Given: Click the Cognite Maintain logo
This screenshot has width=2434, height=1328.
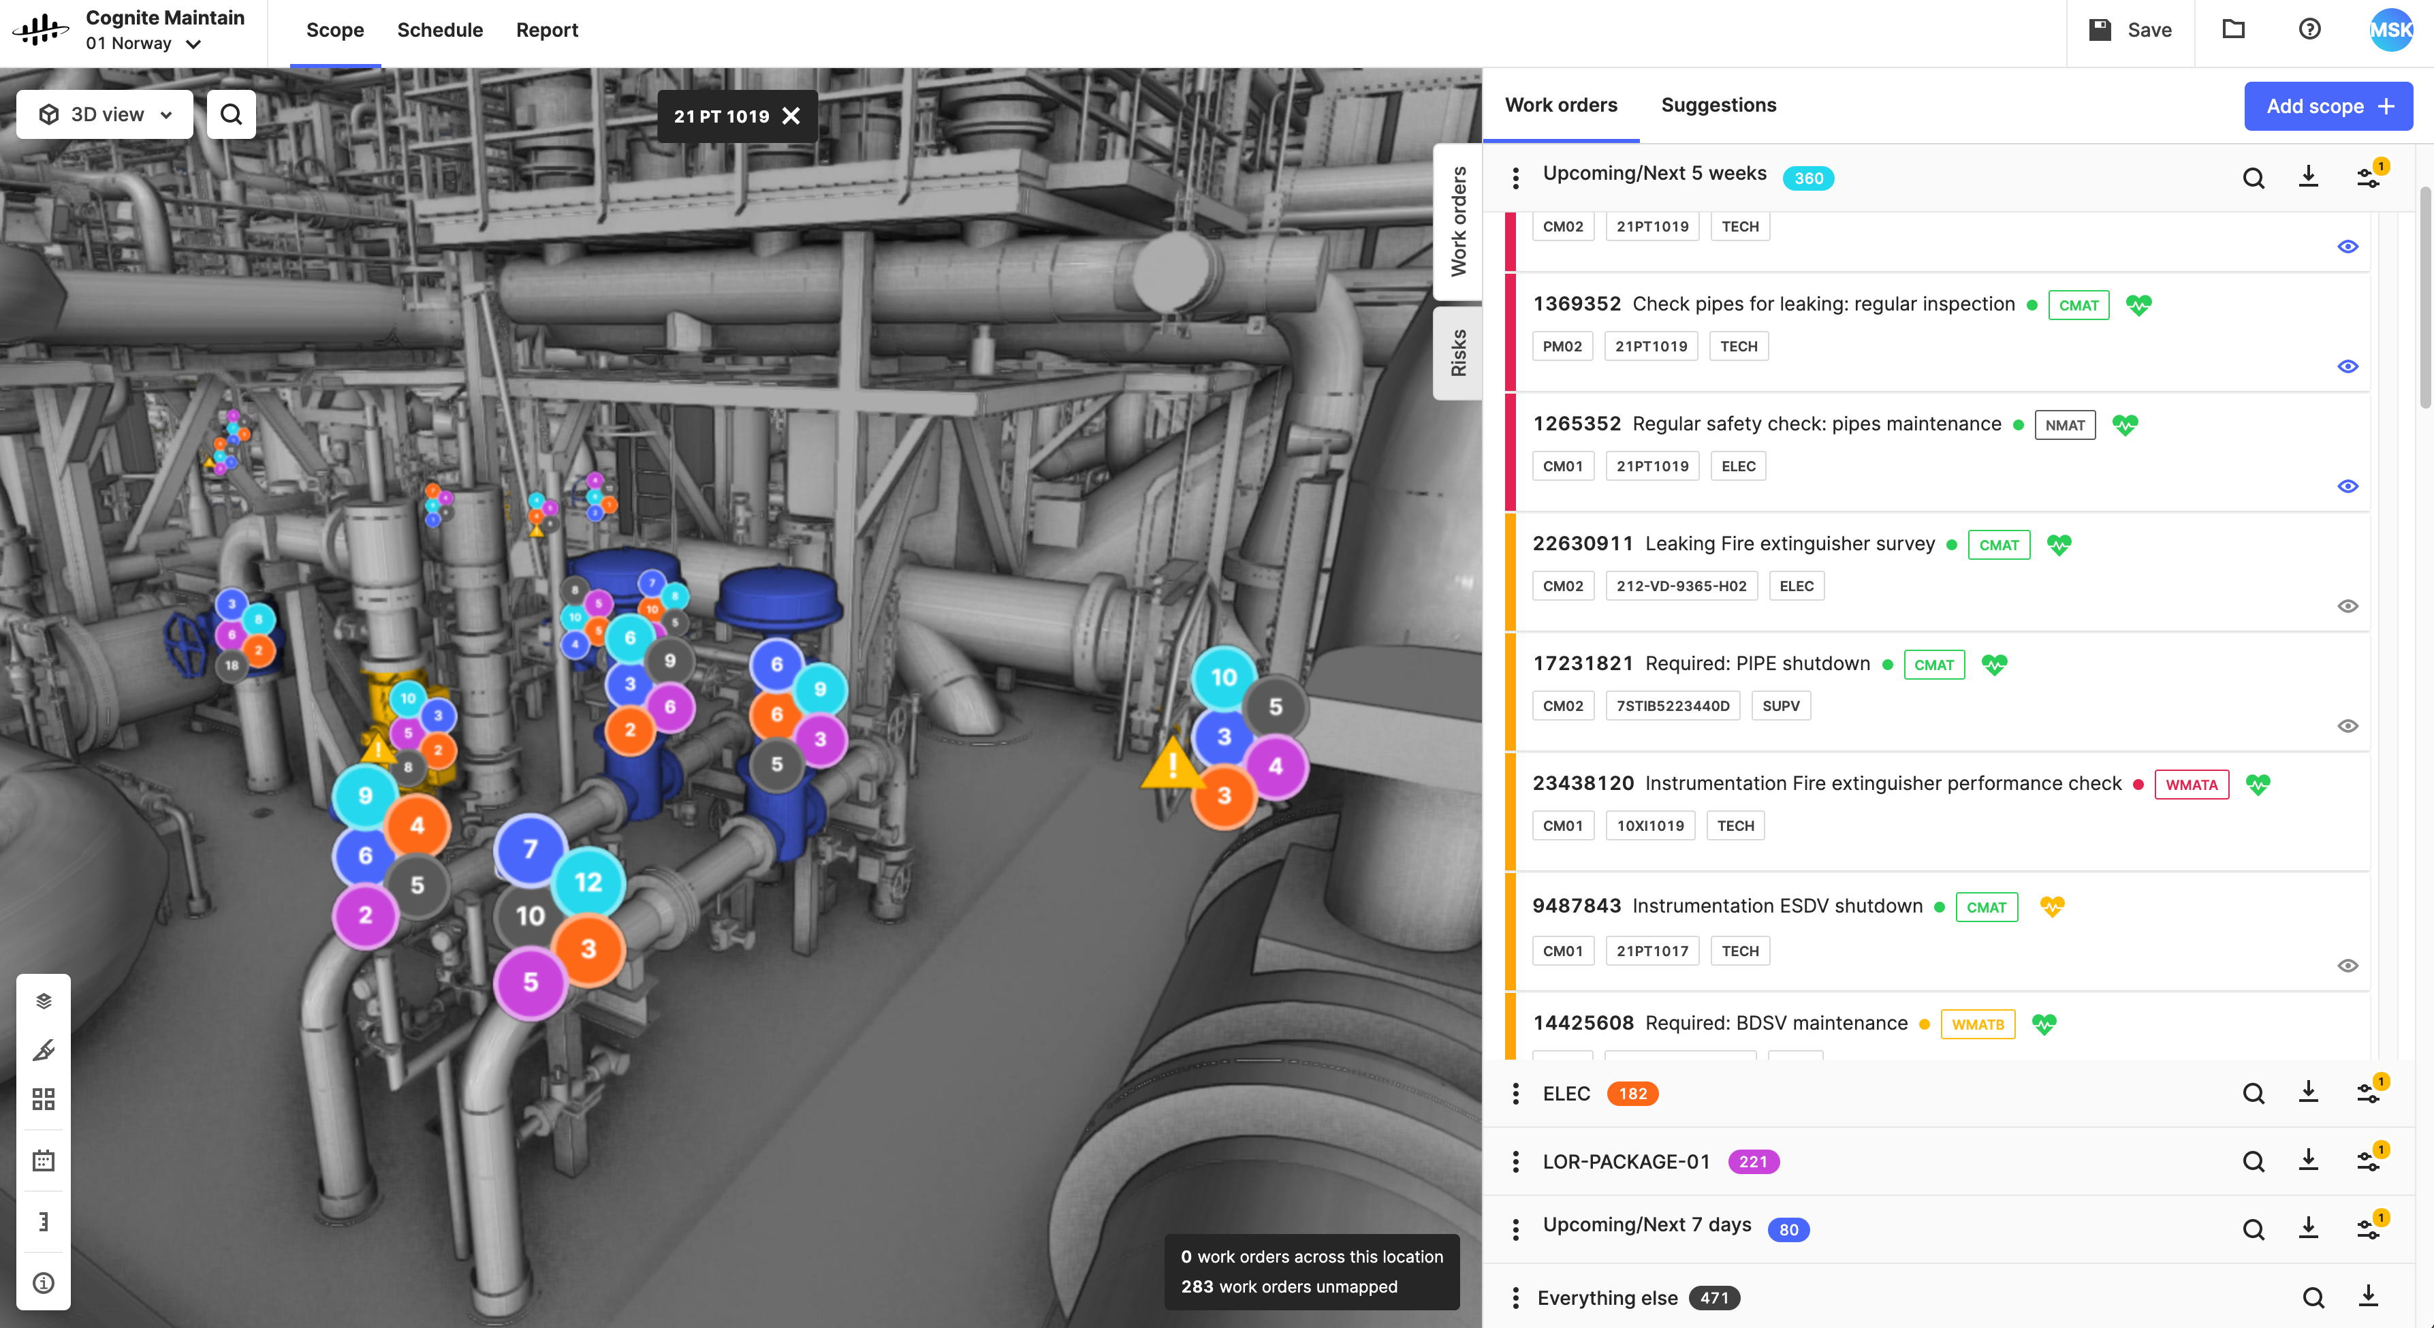Looking at the screenshot, I should coord(41,29).
